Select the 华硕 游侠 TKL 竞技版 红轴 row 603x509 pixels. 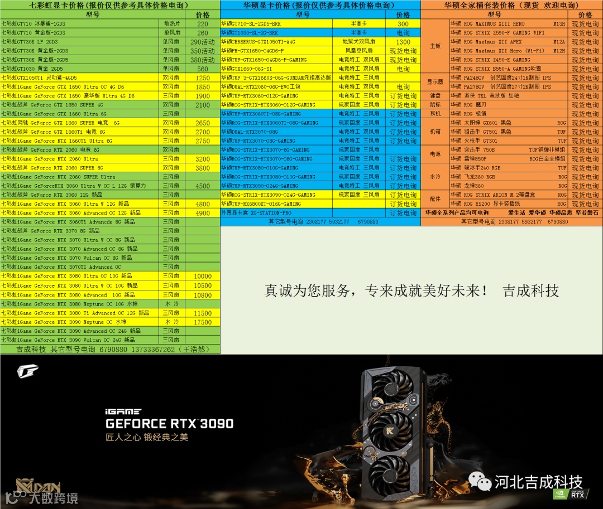[x=526, y=95]
